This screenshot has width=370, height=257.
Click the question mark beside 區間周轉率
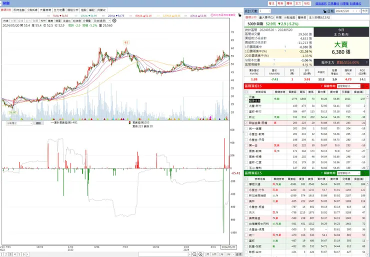tap(274, 64)
